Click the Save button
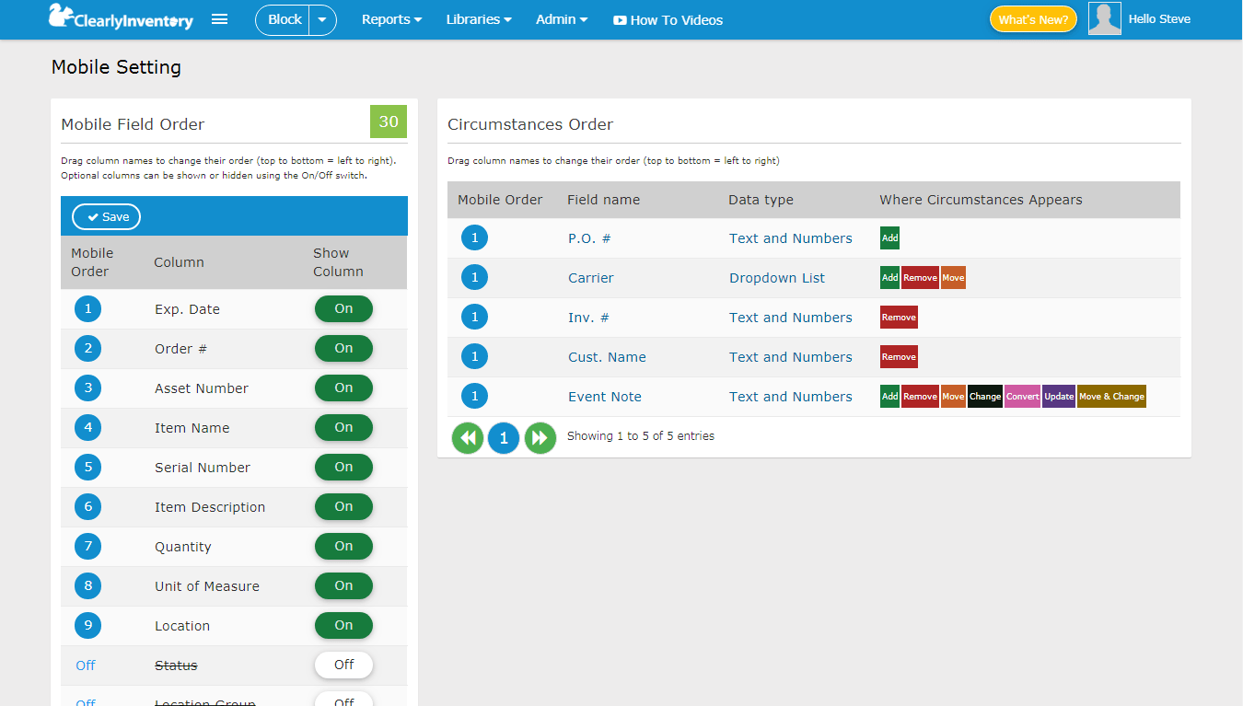Image resolution: width=1243 pixels, height=706 pixels. click(x=107, y=217)
